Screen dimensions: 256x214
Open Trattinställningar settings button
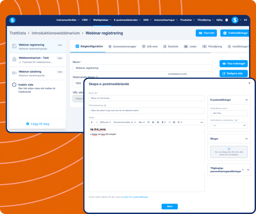click(235, 33)
